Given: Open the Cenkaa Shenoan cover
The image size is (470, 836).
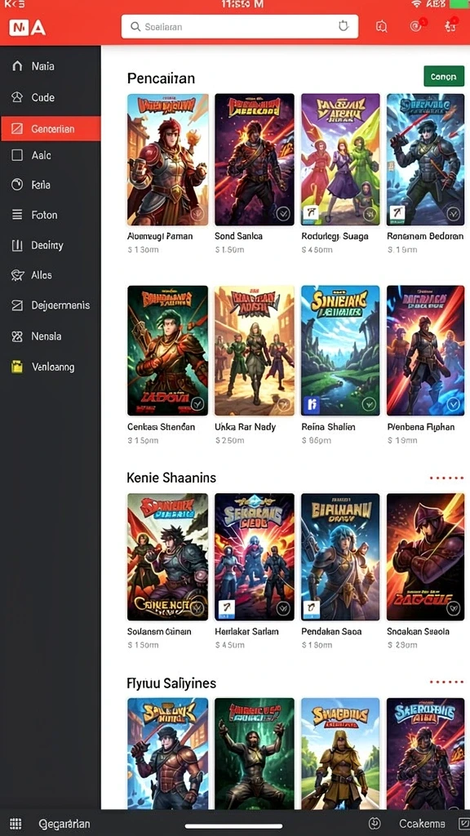Looking at the screenshot, I should click(x=168, y=350).
